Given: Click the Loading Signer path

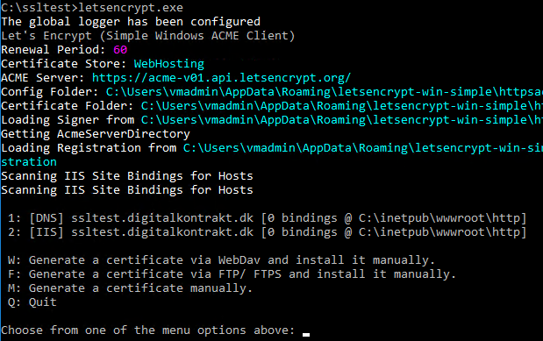Looking at the screenshot, I should [342, 120].
